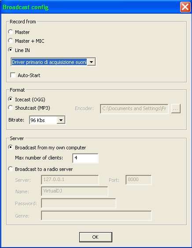Click the Server address field 127.0.0.1
The width and height of the screenshot is (192, 248).
click(x=70, y=180)
